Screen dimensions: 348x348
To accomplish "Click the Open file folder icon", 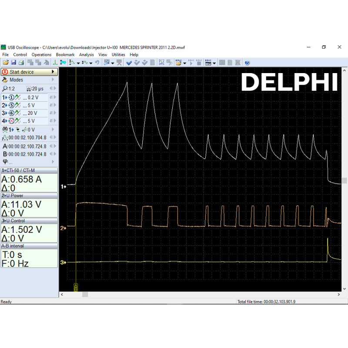I will (x=6, y=63).
